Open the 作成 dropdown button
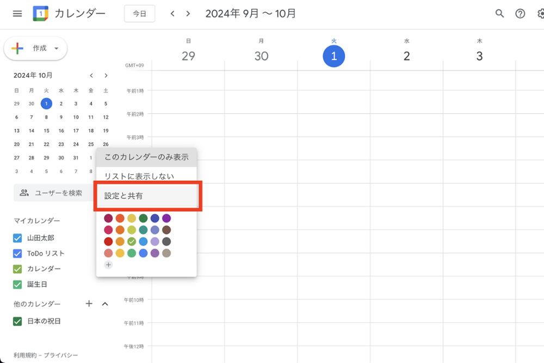544x363 pixels. [36, 48]
